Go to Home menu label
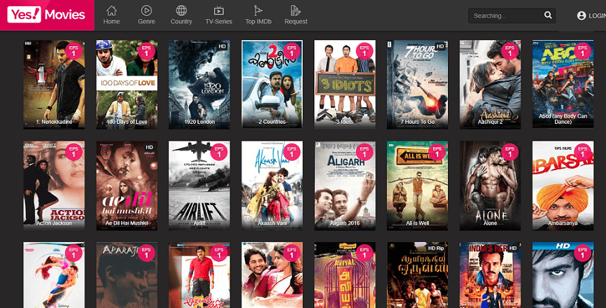 coord(111,22)
